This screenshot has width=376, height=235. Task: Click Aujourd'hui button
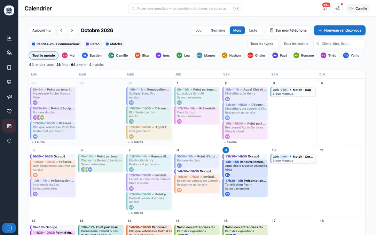tap(42, 30)
